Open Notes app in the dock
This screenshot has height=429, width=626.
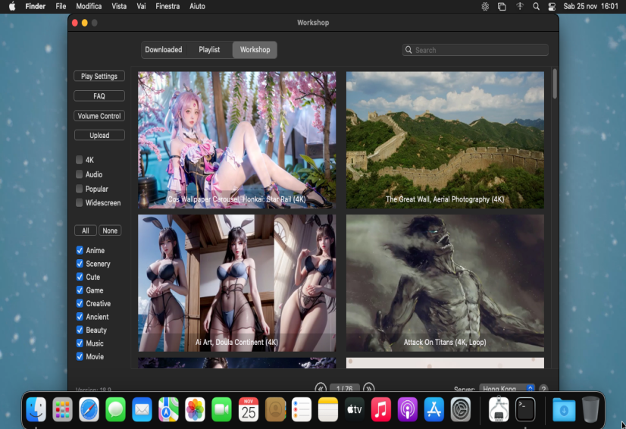[328, 409]
